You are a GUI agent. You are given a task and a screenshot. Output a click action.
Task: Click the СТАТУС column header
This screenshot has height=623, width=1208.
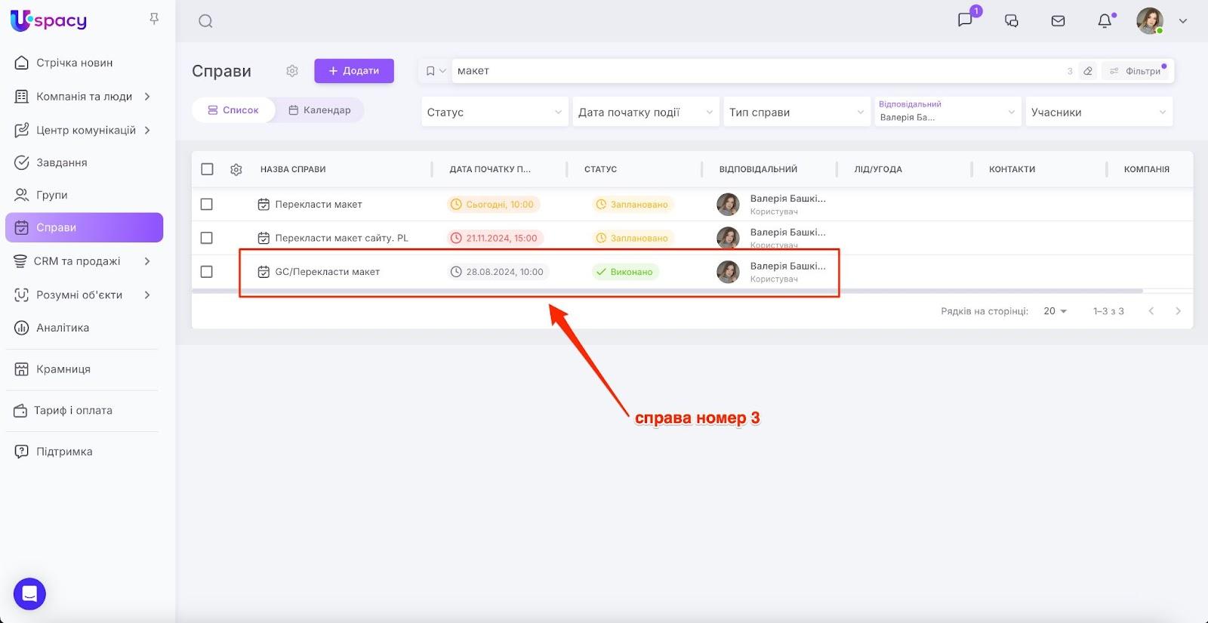(600, 169)
